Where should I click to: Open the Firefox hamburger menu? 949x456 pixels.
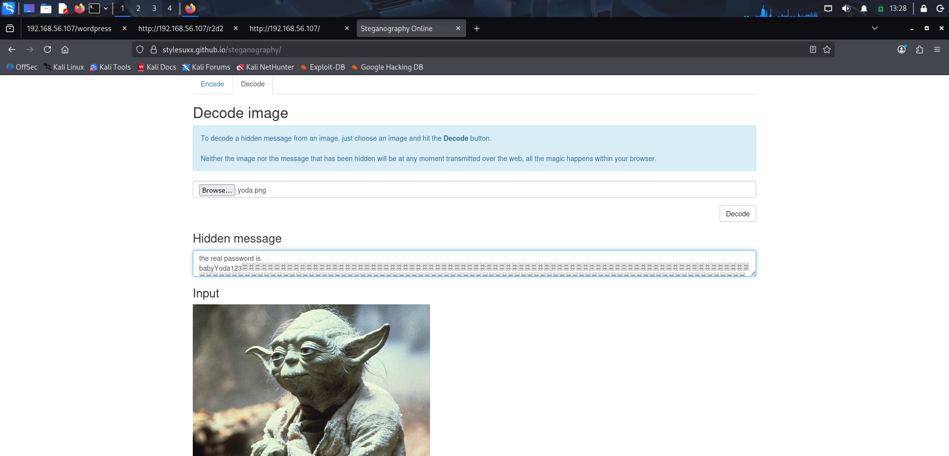(937, 49)
